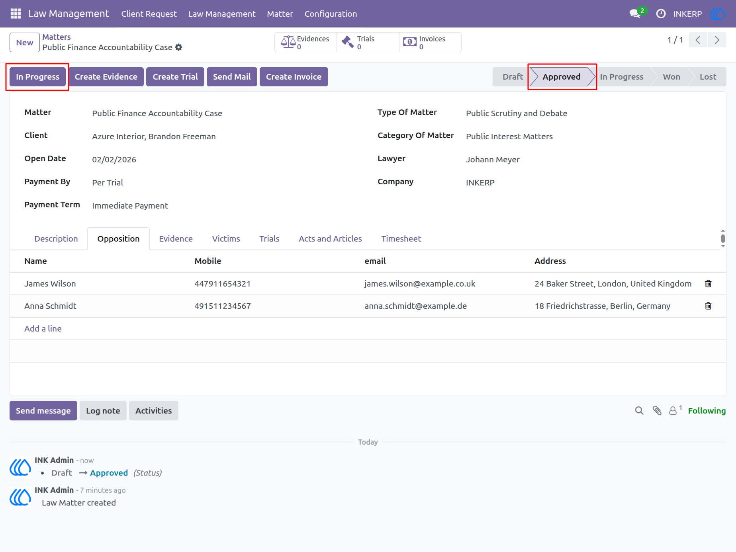Screen dimensions: 736x552
Task: Click Create Trial button
Action: pyautogui.click(x=175, y=77)
